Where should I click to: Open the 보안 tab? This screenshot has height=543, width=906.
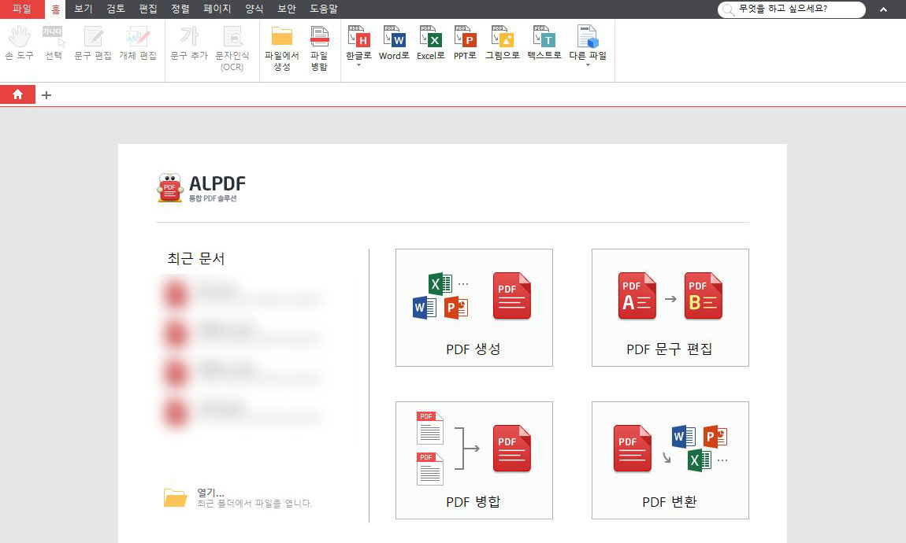tap(287, 9)
